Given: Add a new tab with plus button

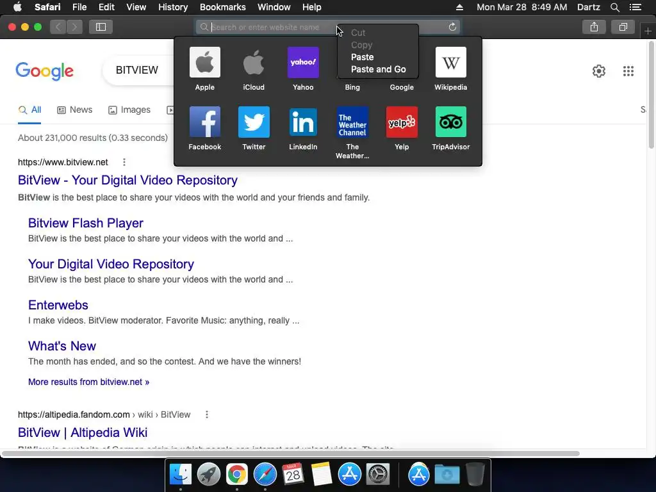Looking at the screenshot, I should pos(648,31).
